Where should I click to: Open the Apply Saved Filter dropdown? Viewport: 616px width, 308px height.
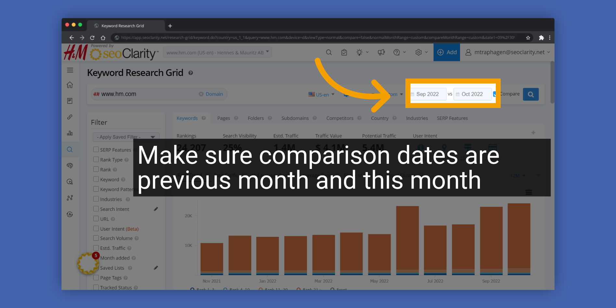126,137
